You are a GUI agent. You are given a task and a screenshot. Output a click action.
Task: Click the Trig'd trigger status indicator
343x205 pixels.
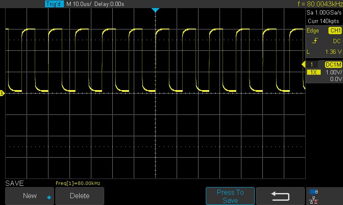pyautogui.click(x=54, y=4)
